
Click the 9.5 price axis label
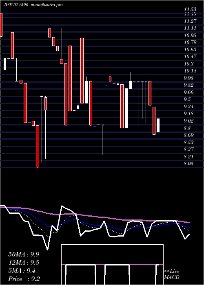coord(187,99)
